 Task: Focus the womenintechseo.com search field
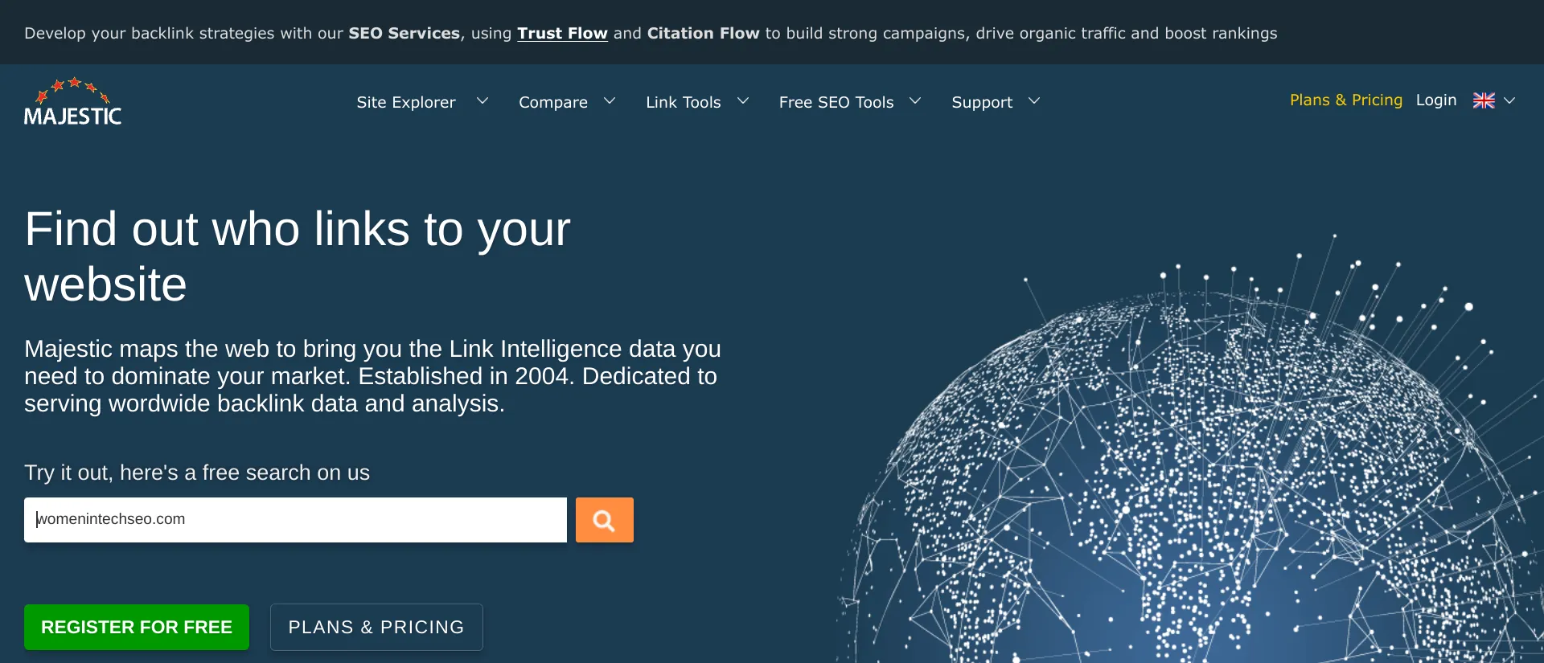coord(295,520)
